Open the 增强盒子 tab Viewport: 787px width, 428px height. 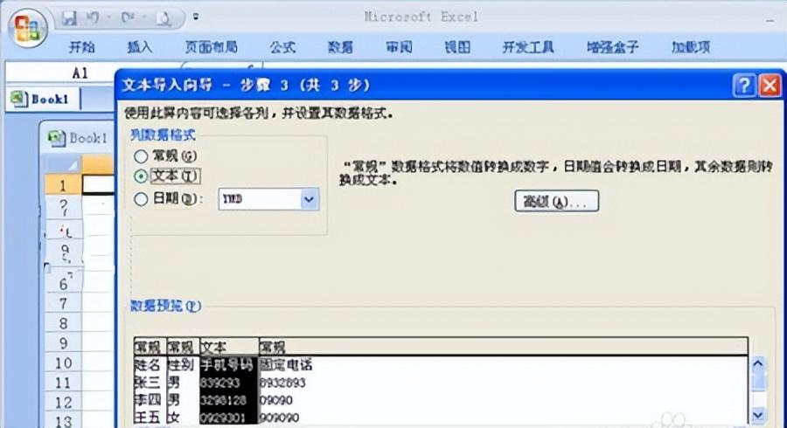tap(613, 47)
